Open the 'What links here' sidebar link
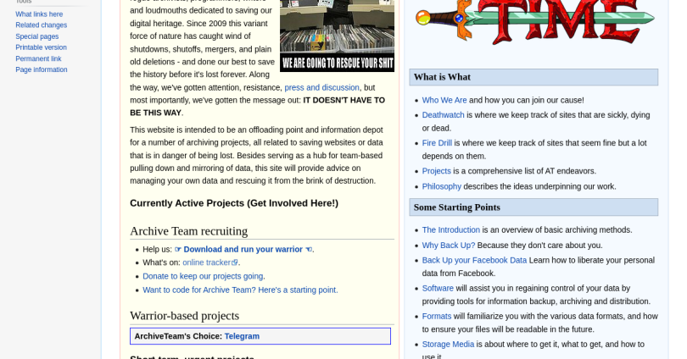This screenshot has width=687, height=359. [39, 14]
